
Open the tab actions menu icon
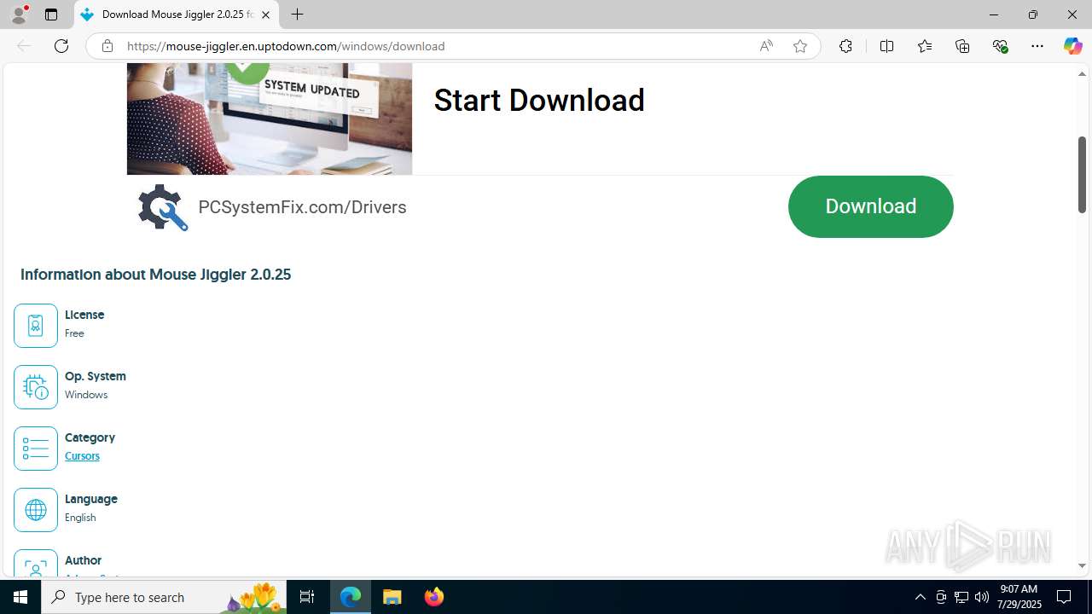(51, 14)
